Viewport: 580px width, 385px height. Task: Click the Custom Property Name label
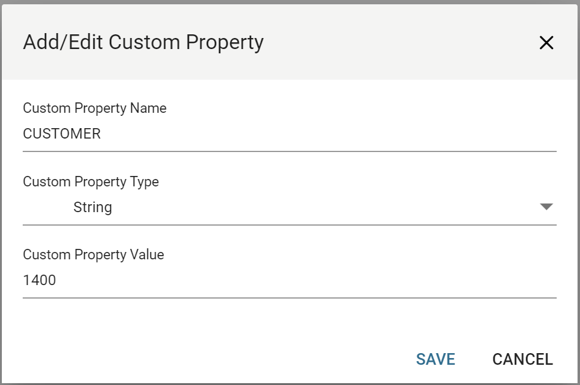point(95,109)
